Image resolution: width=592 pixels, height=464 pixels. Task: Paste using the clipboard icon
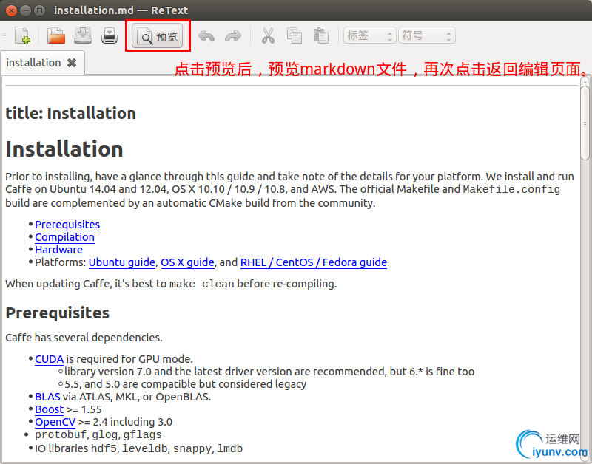[321, 35]
